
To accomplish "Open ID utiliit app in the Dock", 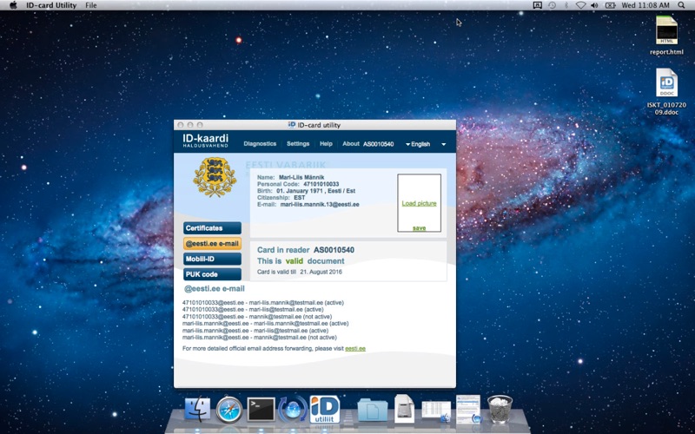I will tap(324, 408).
